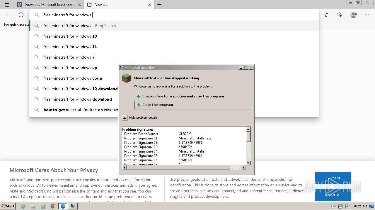Viewport: 375px width, 210px height.
Task: Select the Problem Signature 02: label
Action: click(x=141, y=143)
